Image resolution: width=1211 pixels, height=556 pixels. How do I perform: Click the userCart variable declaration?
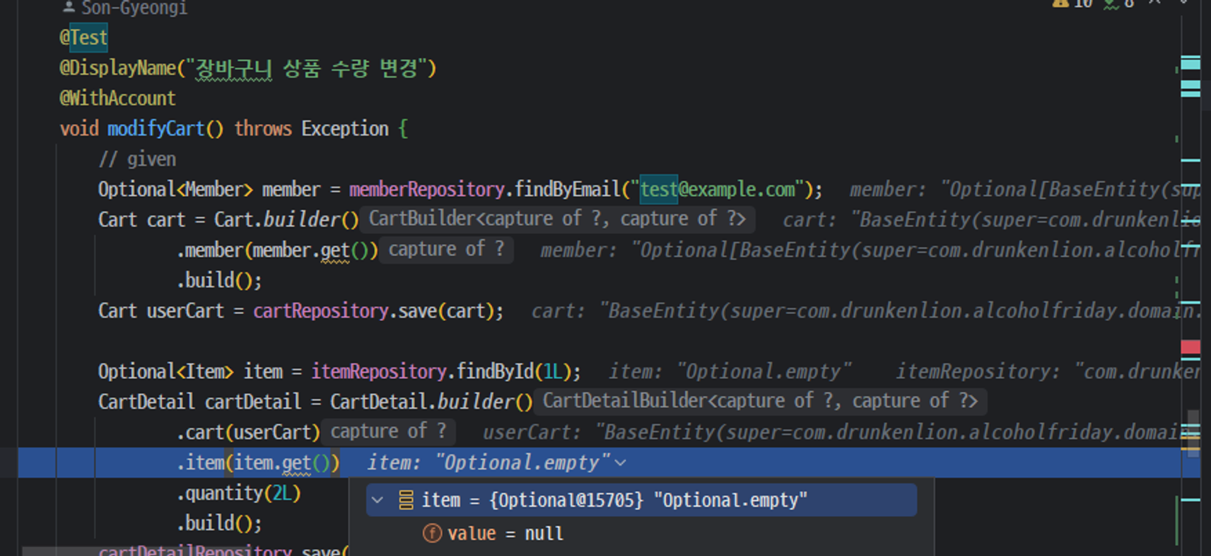185,311
